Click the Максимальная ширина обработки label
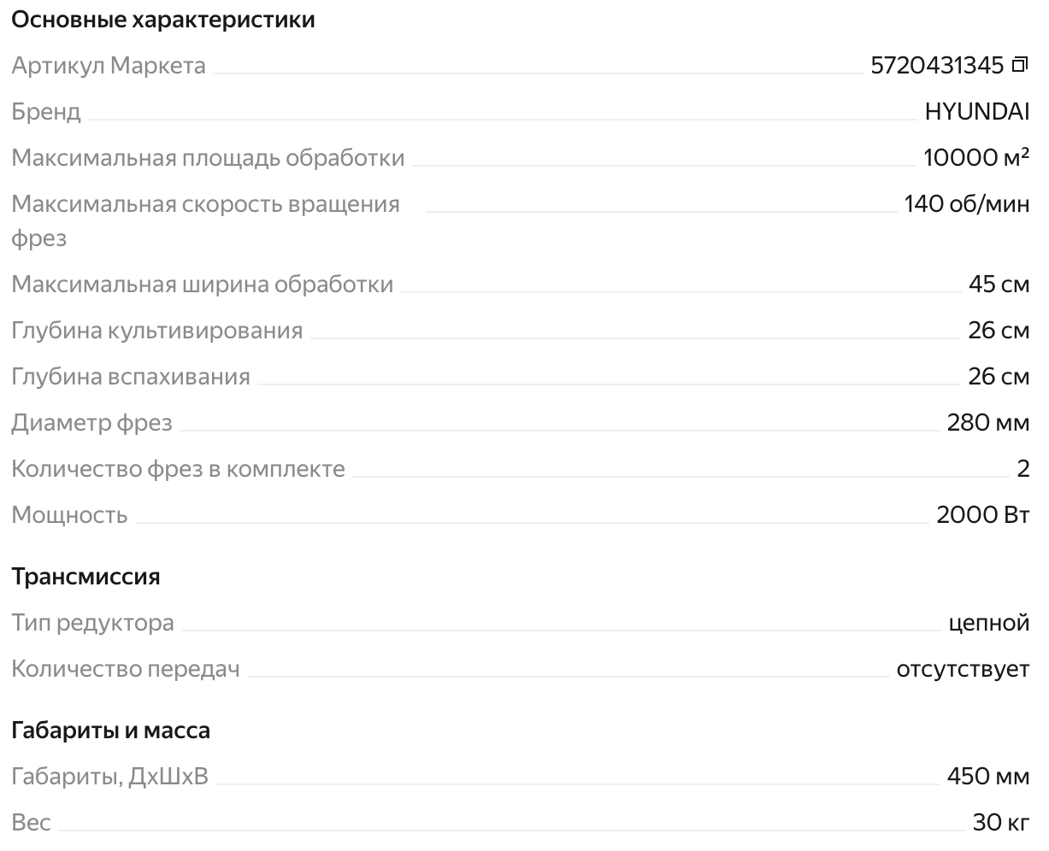 [203, 284]
